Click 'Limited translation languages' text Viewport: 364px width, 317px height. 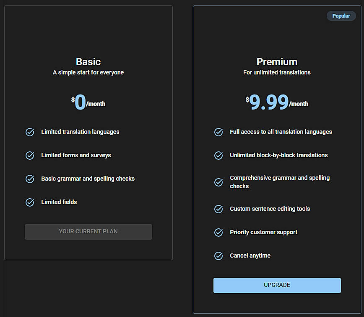[81, 132]
